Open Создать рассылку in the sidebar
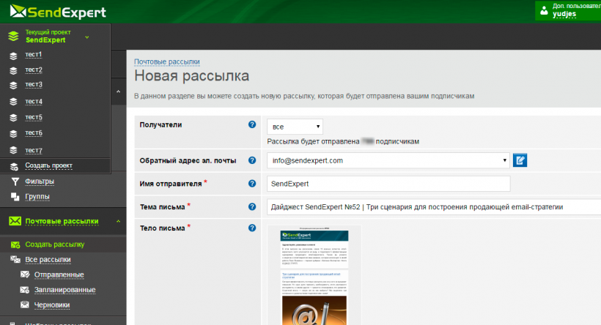 (x=55, y=244)
